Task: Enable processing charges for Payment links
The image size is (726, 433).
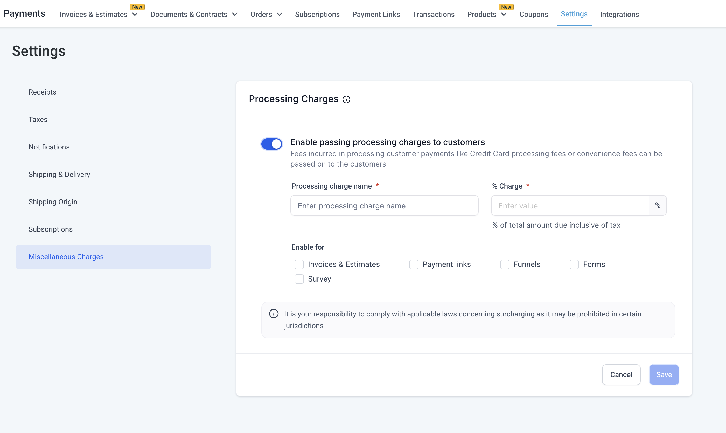Action: point(414,264)
